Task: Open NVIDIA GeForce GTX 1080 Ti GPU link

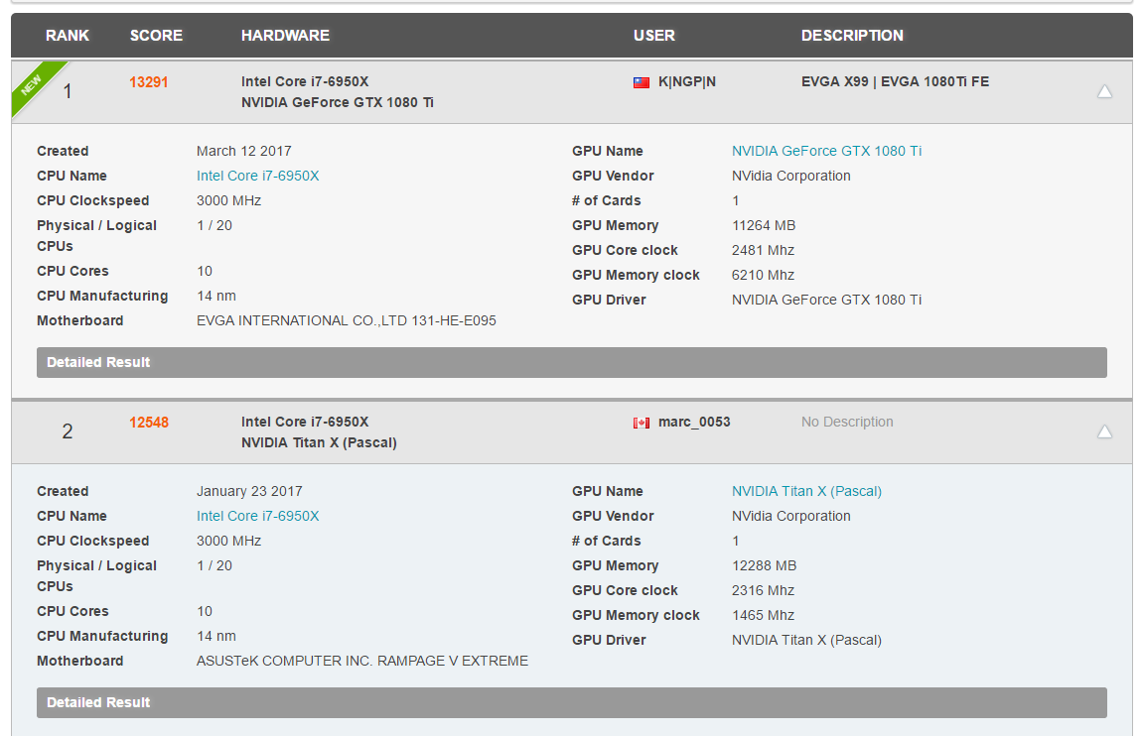Action: pyautogui.click(x=826, y=151)
